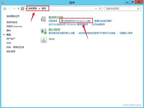Click the Forward navigation arrow
Screen dimensions: 144x108
10,9
